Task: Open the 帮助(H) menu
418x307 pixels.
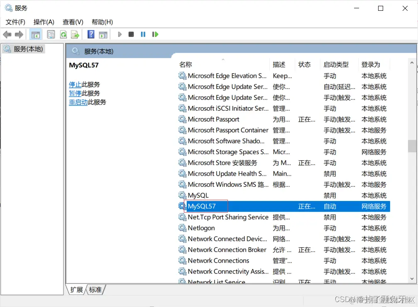Action: click(x=102, y=22)
